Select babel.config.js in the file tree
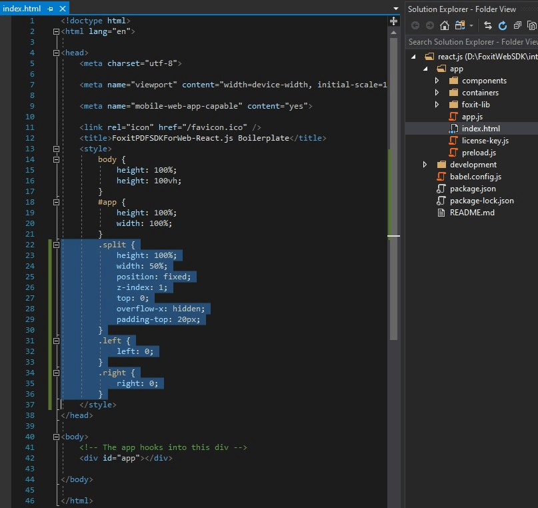The height and width of the screenshot is (508, 538). click(475, 177)
